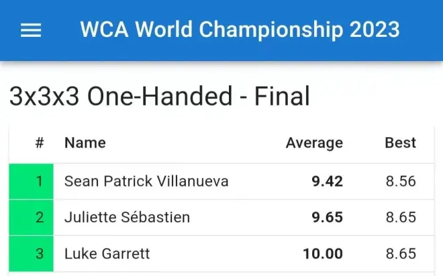
Task: Open Juliette Sébastien's competitor page
Action: pyautogui.click(x=127, y=218)
